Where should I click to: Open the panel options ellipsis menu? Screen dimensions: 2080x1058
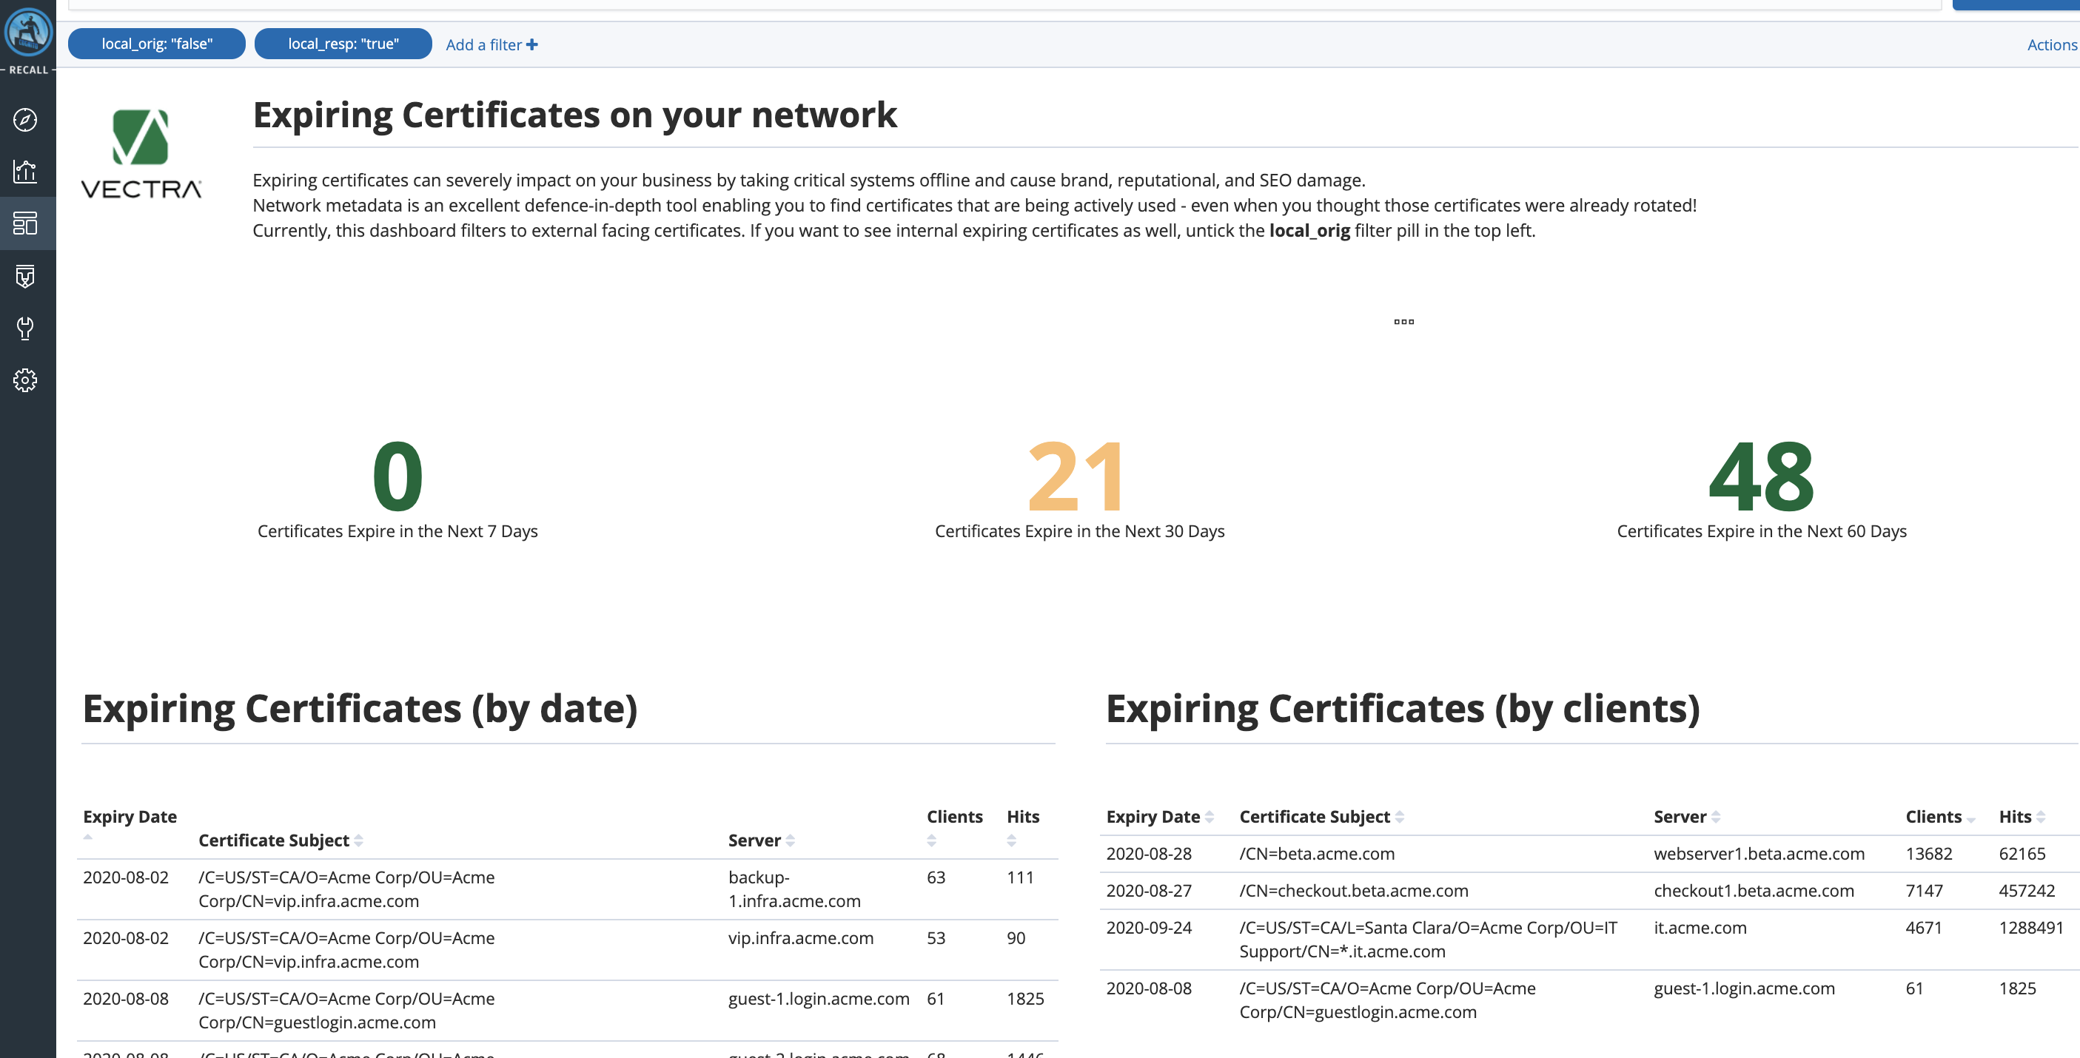1404,321
